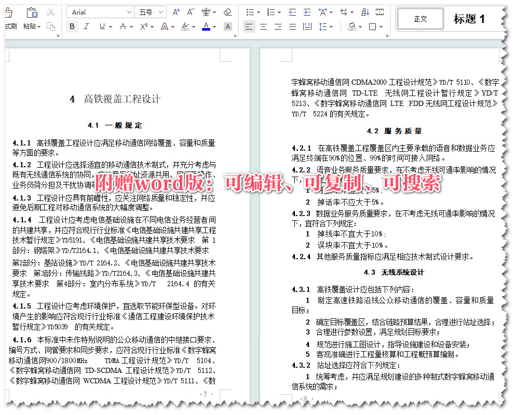This screenshot has width=516, height=415.
Task: Apply superscript formatting
Action: (x=144, y=26)
